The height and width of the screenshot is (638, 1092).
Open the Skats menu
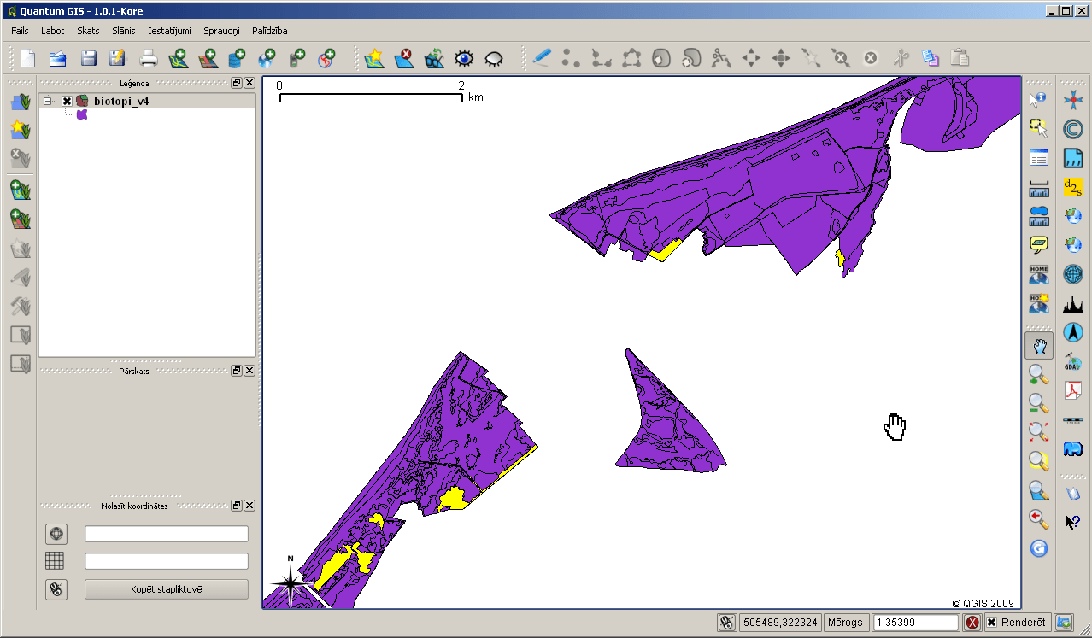coord(88,31)
